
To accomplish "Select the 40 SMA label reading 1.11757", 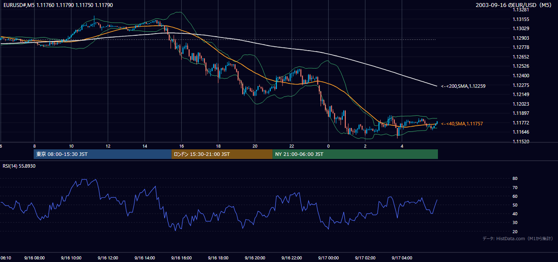I will [x=462, y=124].
